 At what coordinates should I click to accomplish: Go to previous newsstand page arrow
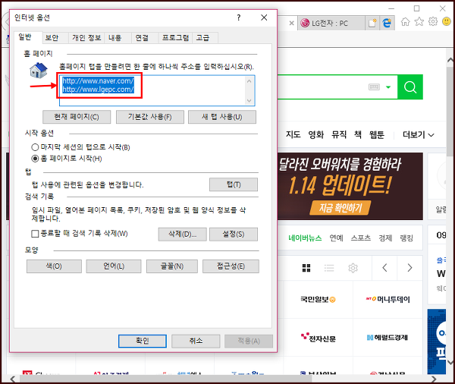(384, 268)
